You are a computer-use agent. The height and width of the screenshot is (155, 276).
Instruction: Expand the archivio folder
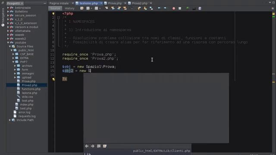click(x=15, y=66)
